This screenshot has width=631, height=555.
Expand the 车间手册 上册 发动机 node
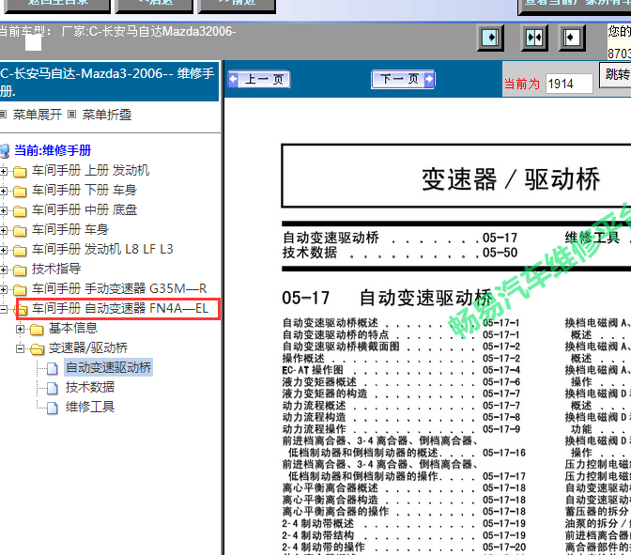[x=3, y=171]
